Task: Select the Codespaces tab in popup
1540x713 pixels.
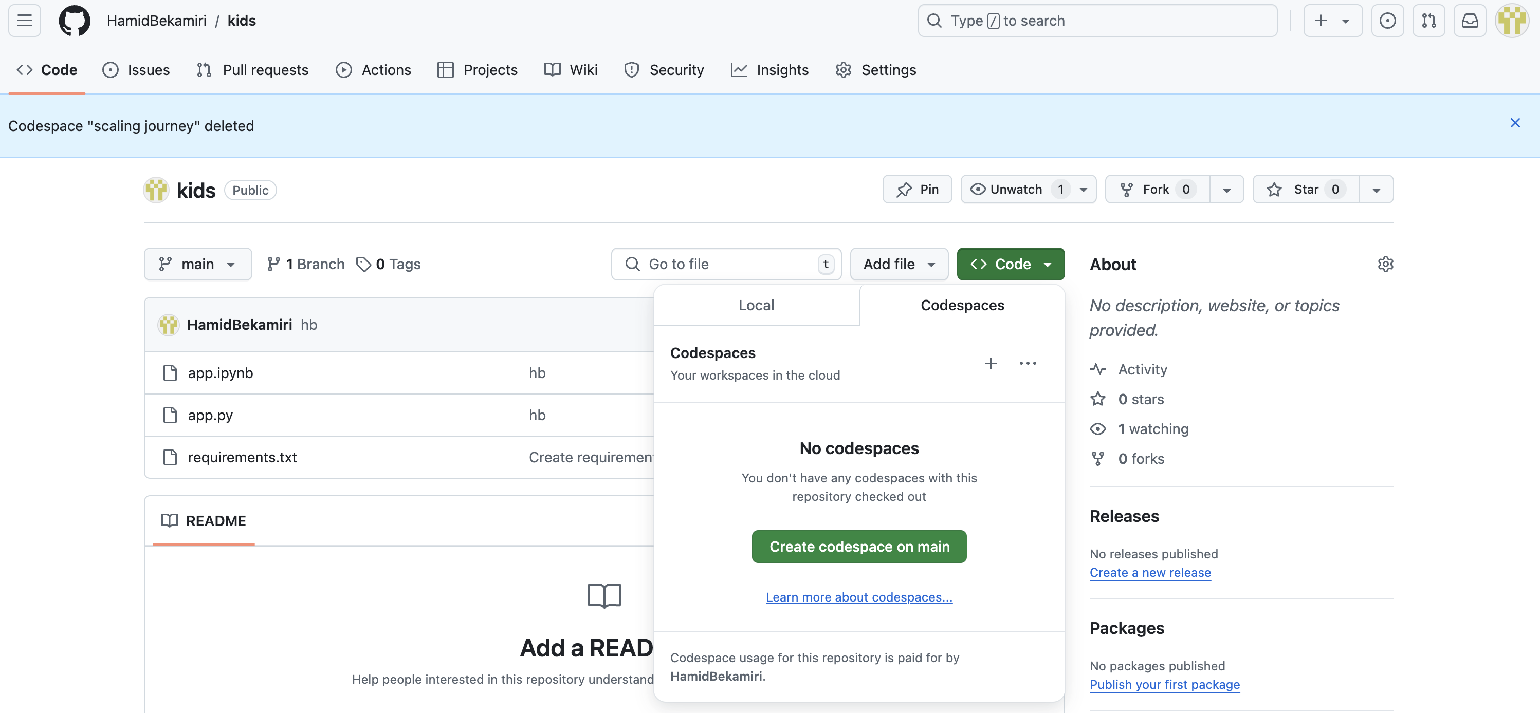Action: pyautogui.click(x=962, y=305)
